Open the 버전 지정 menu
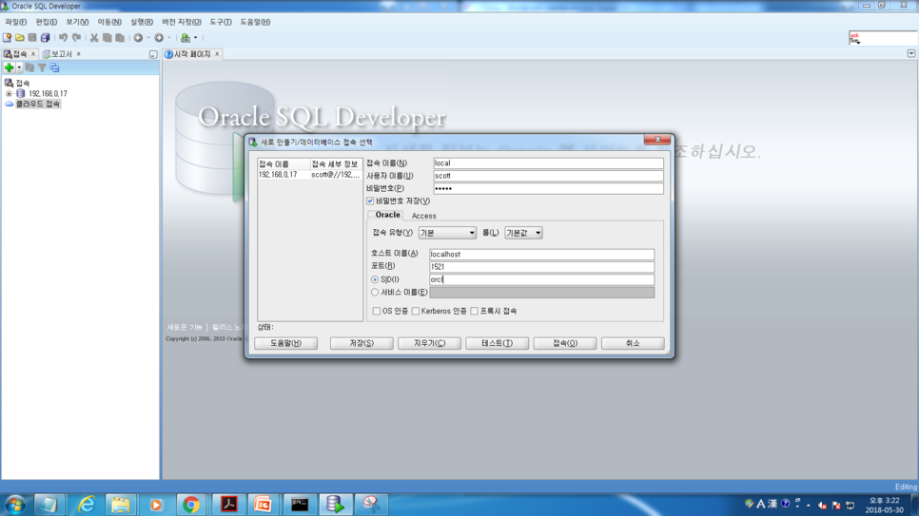919x516 pixels. [x=182, y=22]
